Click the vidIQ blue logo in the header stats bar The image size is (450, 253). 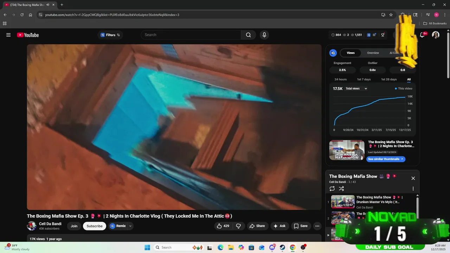[x=369, y=35]
